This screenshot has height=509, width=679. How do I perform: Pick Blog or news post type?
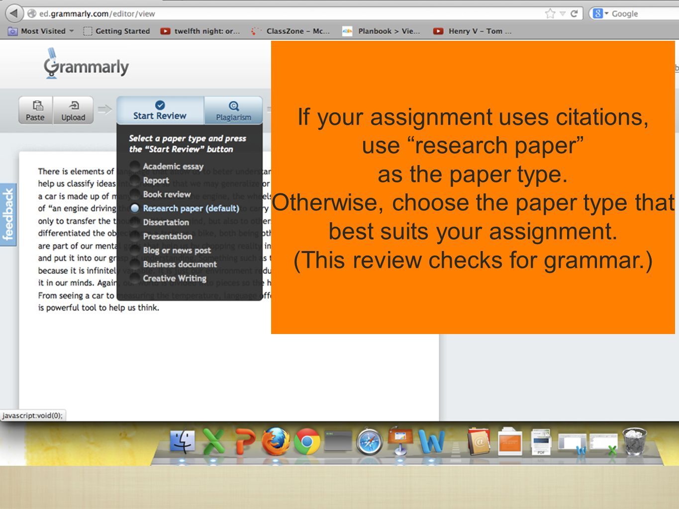pyautogui.click(x=171, y=250)
